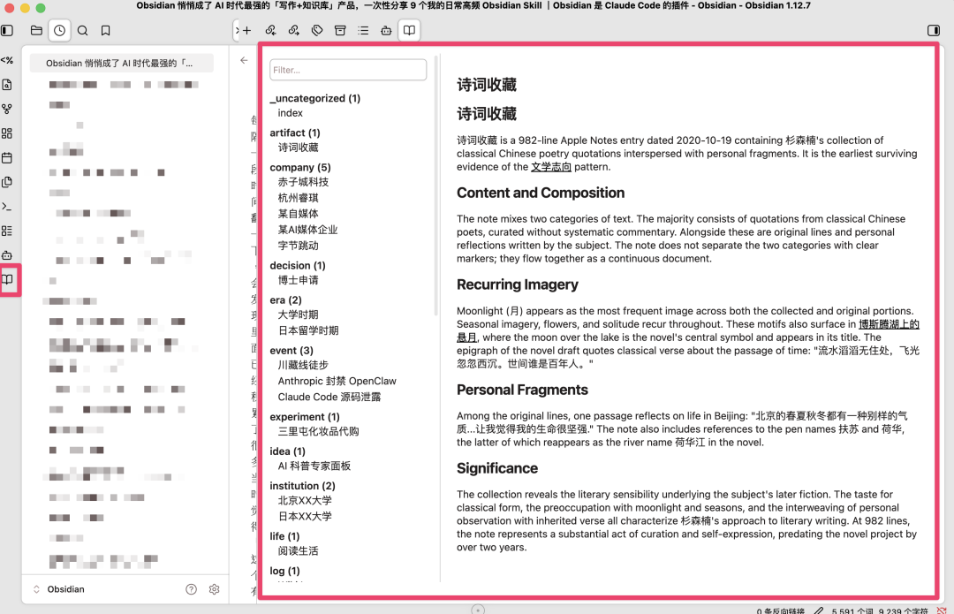Open '博士申请' under decision
Screen dimensions: 954x614
point(299,280)
